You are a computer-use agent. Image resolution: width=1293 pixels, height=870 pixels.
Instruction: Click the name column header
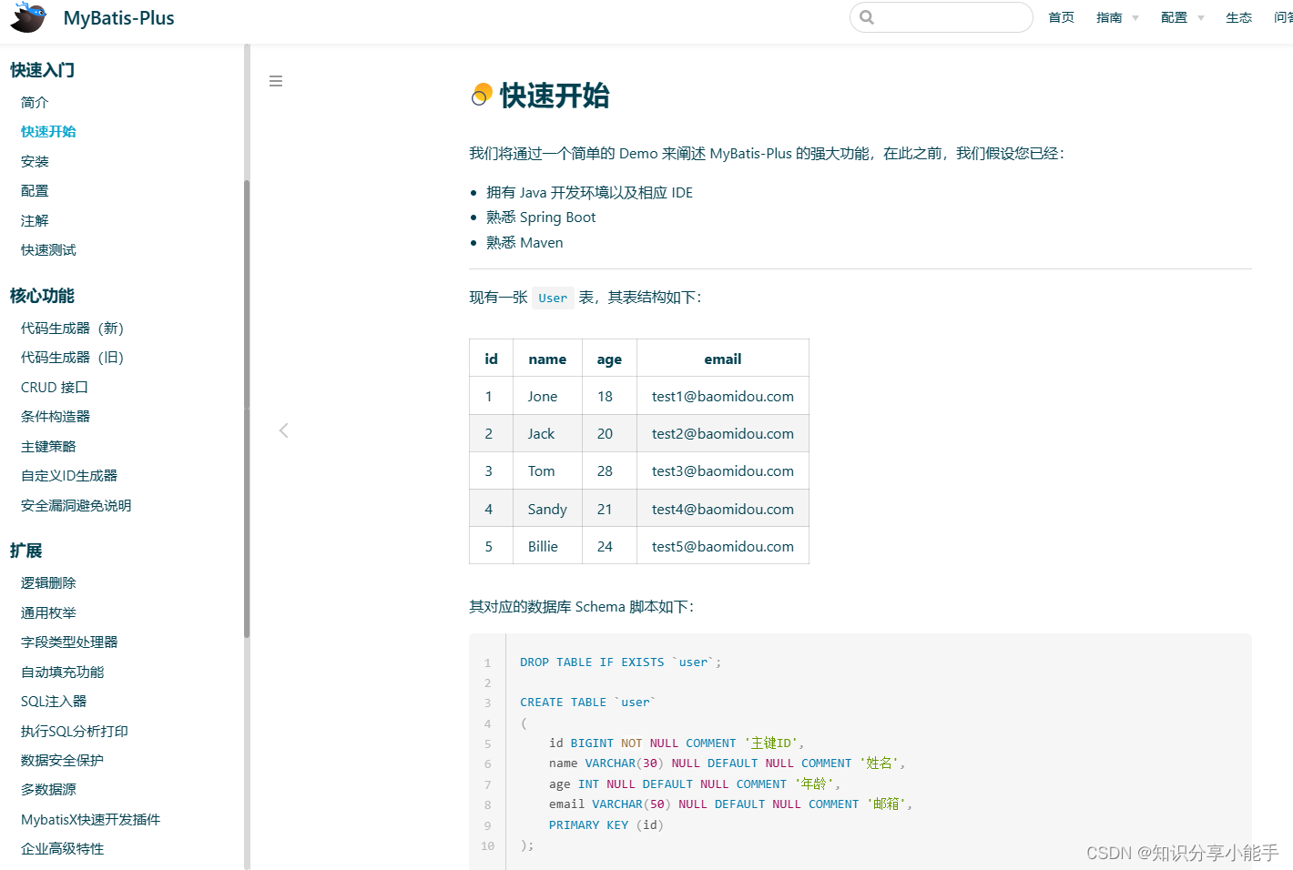547,359
